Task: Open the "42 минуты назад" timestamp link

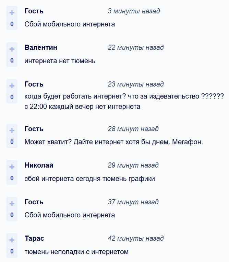Action: pos(136,238)
